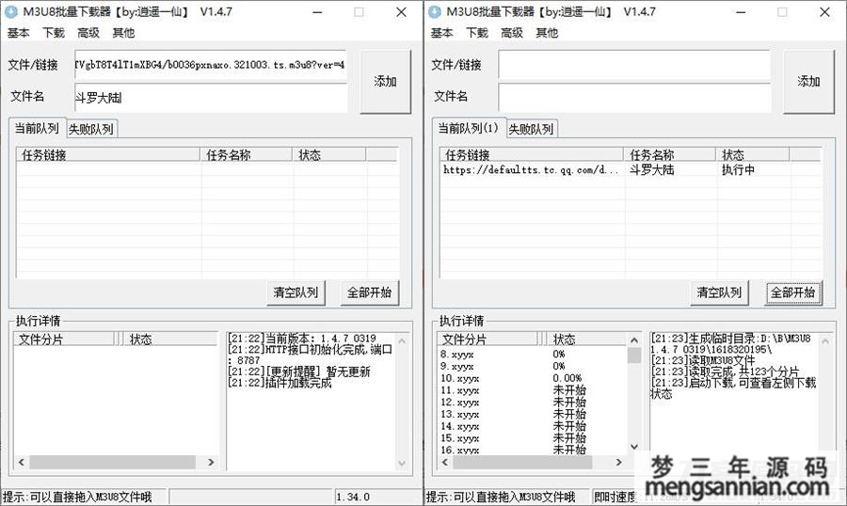
Task: Click the 添加 button in right window
Action: point(808,82)
